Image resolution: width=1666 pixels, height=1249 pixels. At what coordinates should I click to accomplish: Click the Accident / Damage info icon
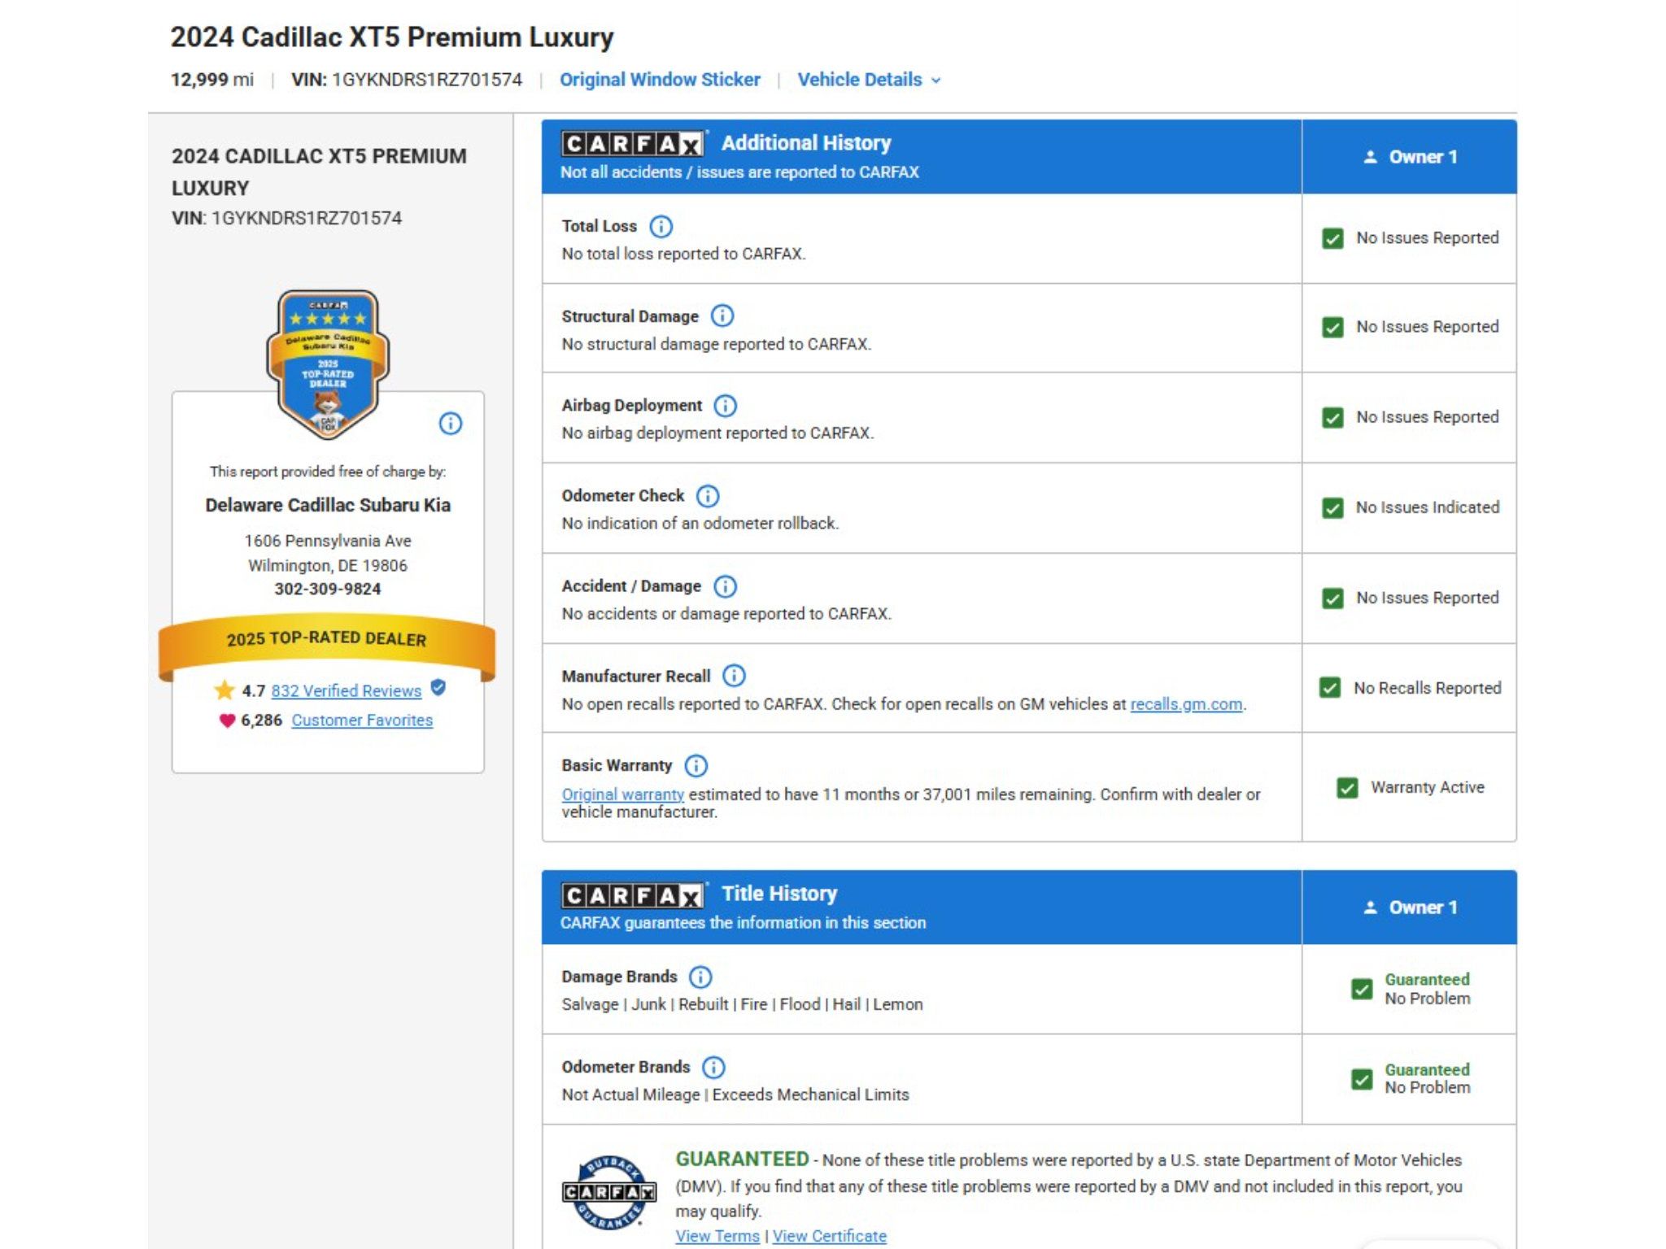pos(725,585)
